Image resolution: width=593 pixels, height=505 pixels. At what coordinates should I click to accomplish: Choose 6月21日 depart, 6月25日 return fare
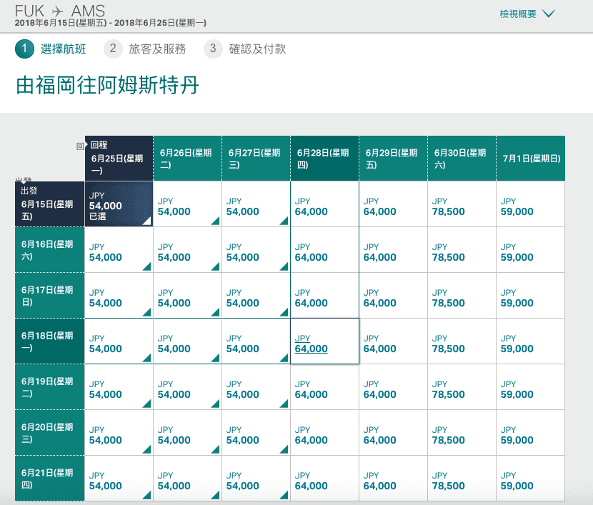119,479
